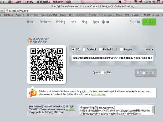The image size is (163, 122).
Task: Open the Pricing page
Action: [60, 22]
